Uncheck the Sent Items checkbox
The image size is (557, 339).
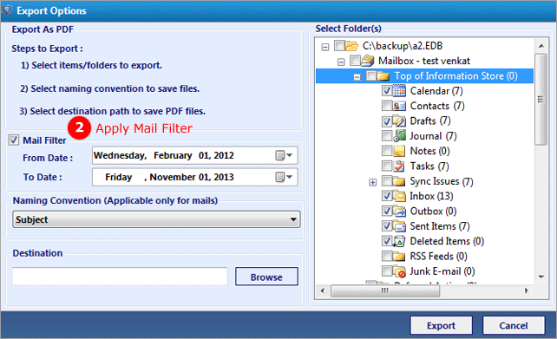[387, 225]
